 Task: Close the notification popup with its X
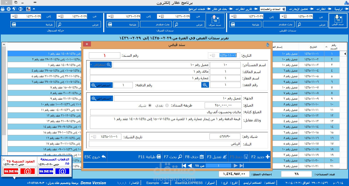[4, 159]
